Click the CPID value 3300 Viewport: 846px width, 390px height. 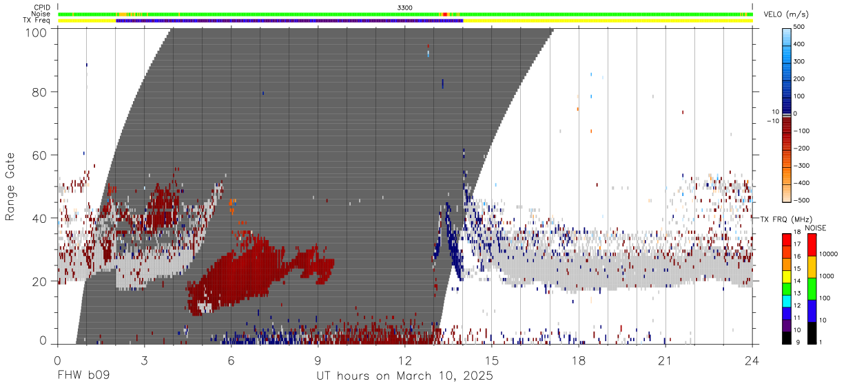click(405, 8)
